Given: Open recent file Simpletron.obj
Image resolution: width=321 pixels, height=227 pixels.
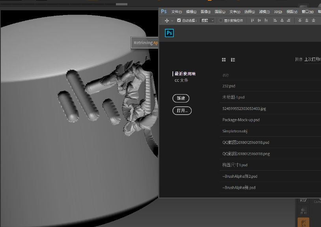Looking at the screenshot, I should click(x=271, y=131).
